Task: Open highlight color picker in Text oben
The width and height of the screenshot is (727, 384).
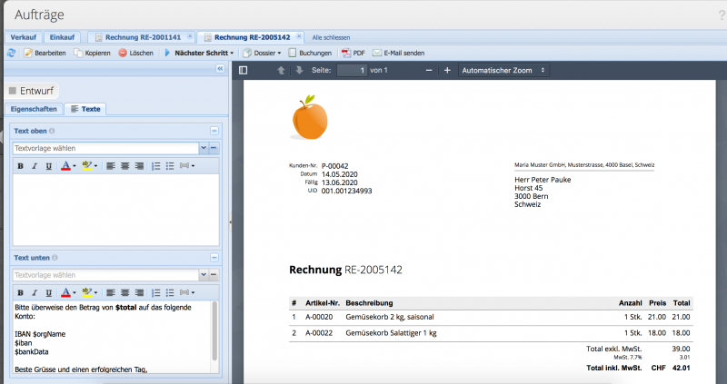Action: click(x=89, y=166)
